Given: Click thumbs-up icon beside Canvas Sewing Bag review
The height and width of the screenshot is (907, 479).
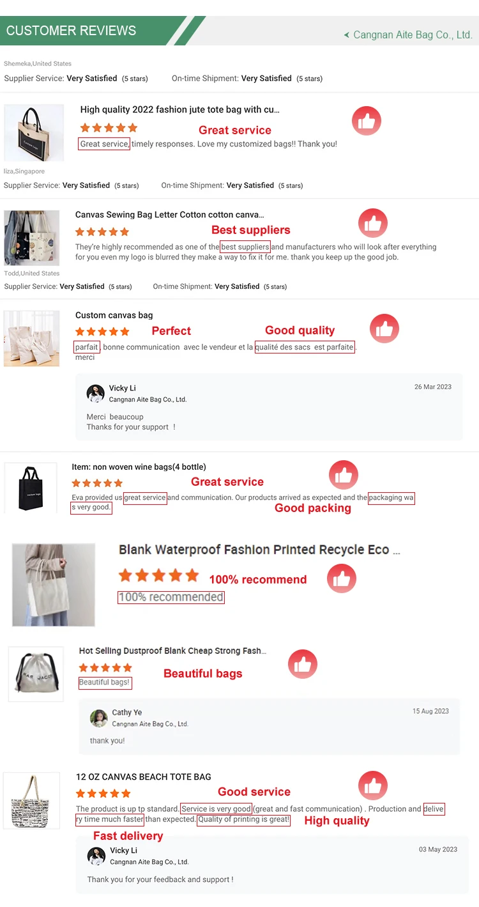Looking at the screenshot, I should pyautogui.click(x=372, y=223).
